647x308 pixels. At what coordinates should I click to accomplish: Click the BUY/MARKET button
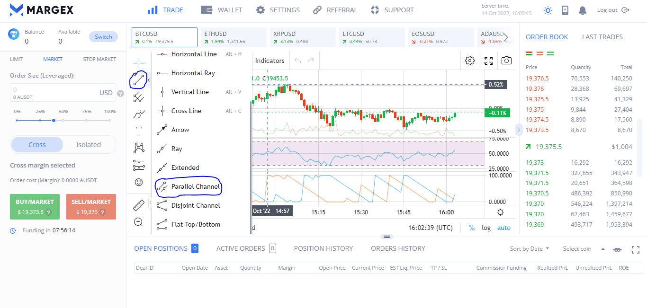[35, 207]
